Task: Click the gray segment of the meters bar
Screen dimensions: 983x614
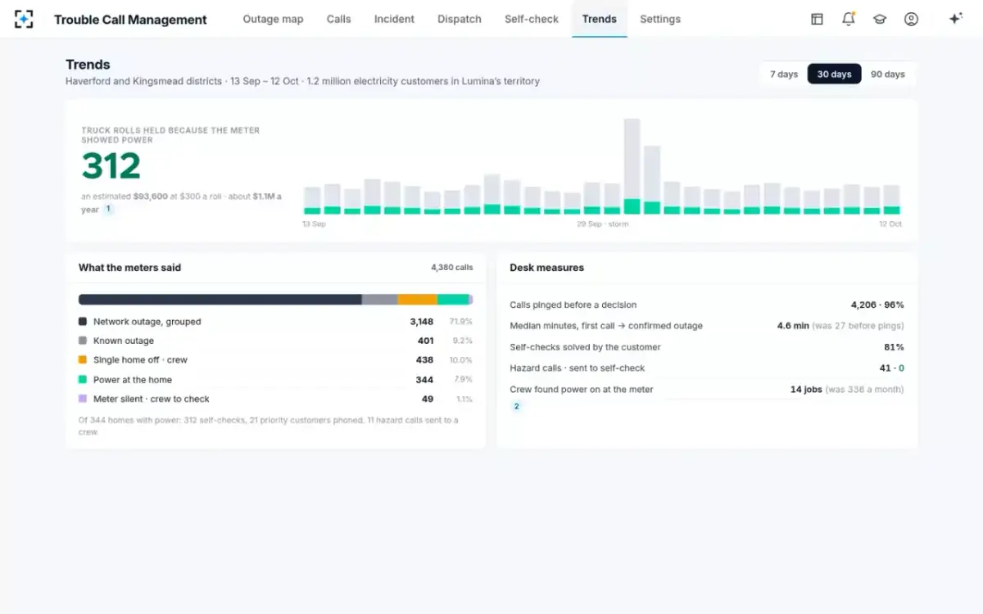Action: (380, 300)
